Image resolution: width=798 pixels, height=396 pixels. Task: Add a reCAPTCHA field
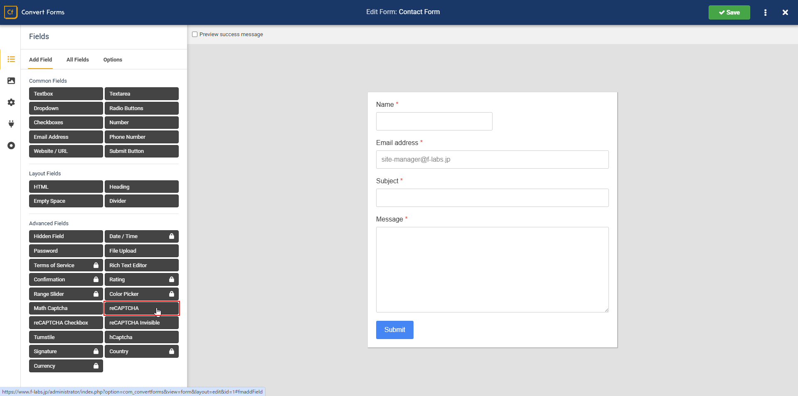[x=141, y=308]
